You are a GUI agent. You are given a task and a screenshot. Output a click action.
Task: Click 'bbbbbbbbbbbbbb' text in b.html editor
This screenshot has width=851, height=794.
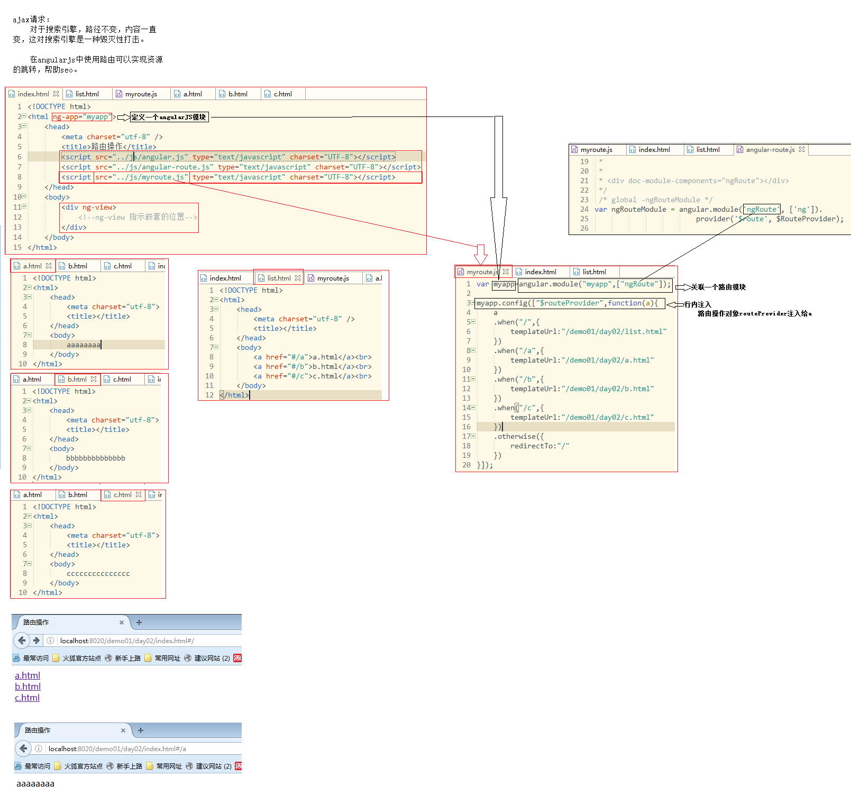point(96,458)
